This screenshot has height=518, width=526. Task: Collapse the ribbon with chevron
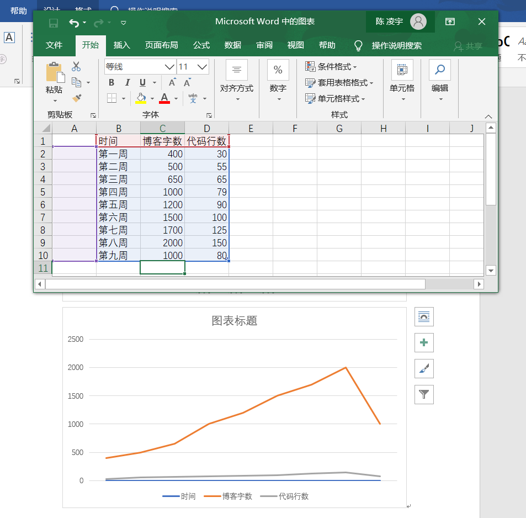coord(488,117)
